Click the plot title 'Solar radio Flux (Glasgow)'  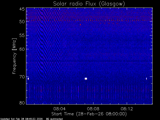[x=89, y=4]
